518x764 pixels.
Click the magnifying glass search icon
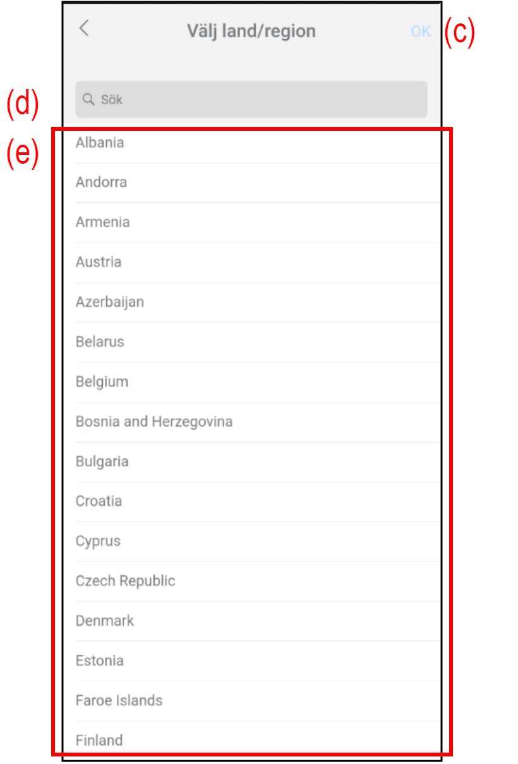[x=88, y=99]
